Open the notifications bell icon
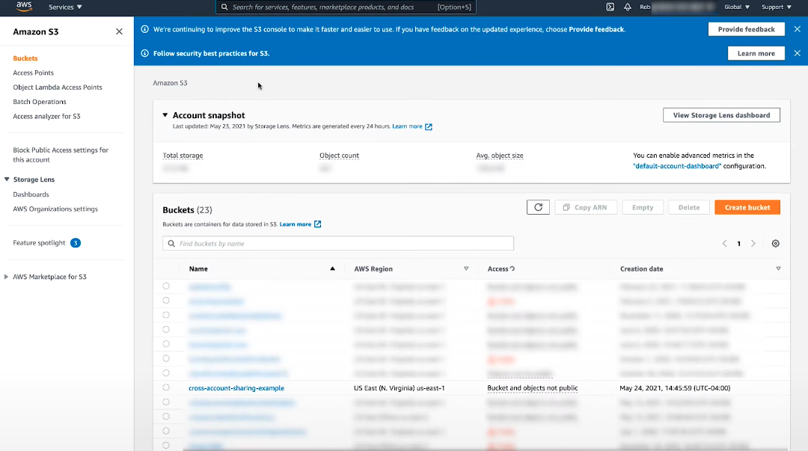The width and height of the screenshot is (808, 451). tap(627, 7)
